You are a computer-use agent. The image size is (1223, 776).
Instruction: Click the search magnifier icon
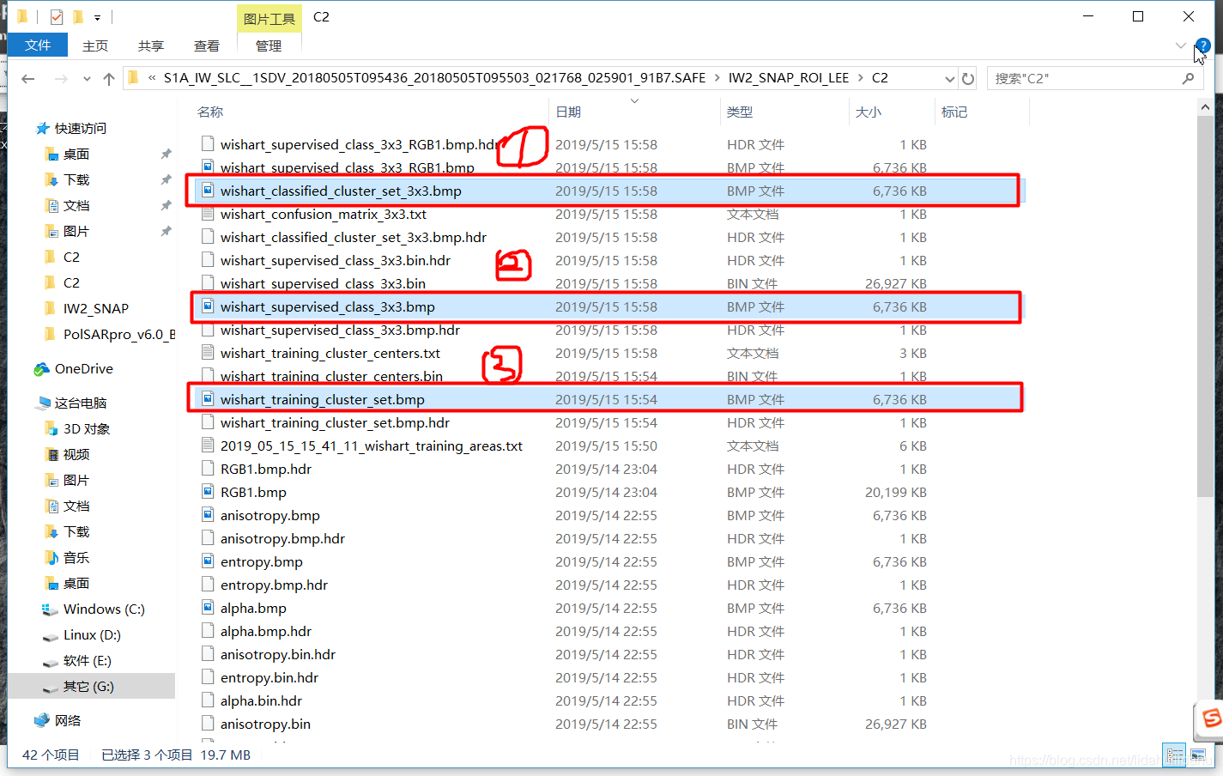click(1189, 78)
